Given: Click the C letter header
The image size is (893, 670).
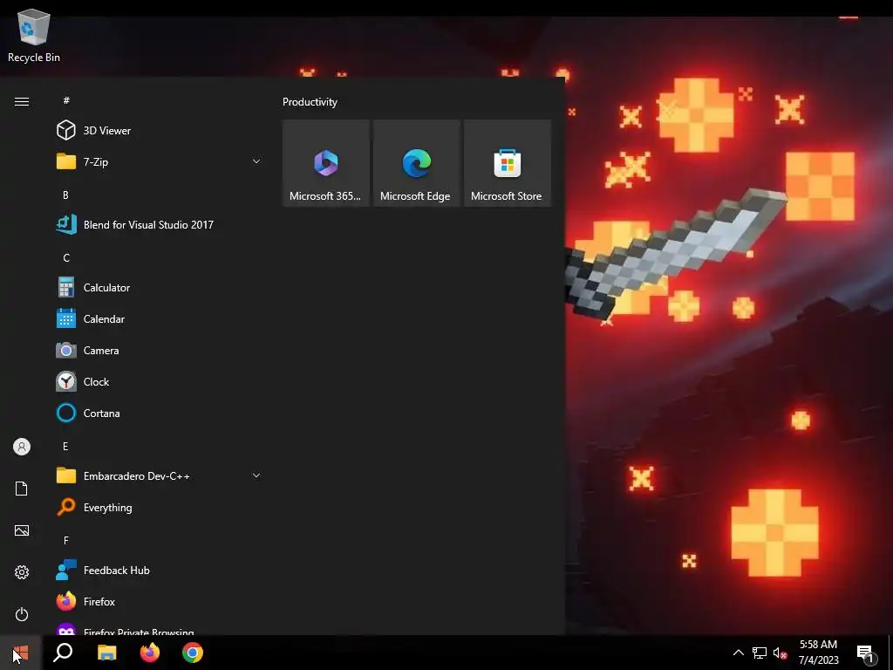Looking at the screenshot, I should (66, 258).
